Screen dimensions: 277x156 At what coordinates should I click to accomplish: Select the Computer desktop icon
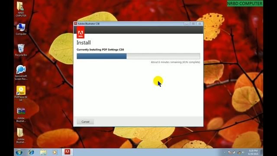pyautogui.click(x=21, y=29)
